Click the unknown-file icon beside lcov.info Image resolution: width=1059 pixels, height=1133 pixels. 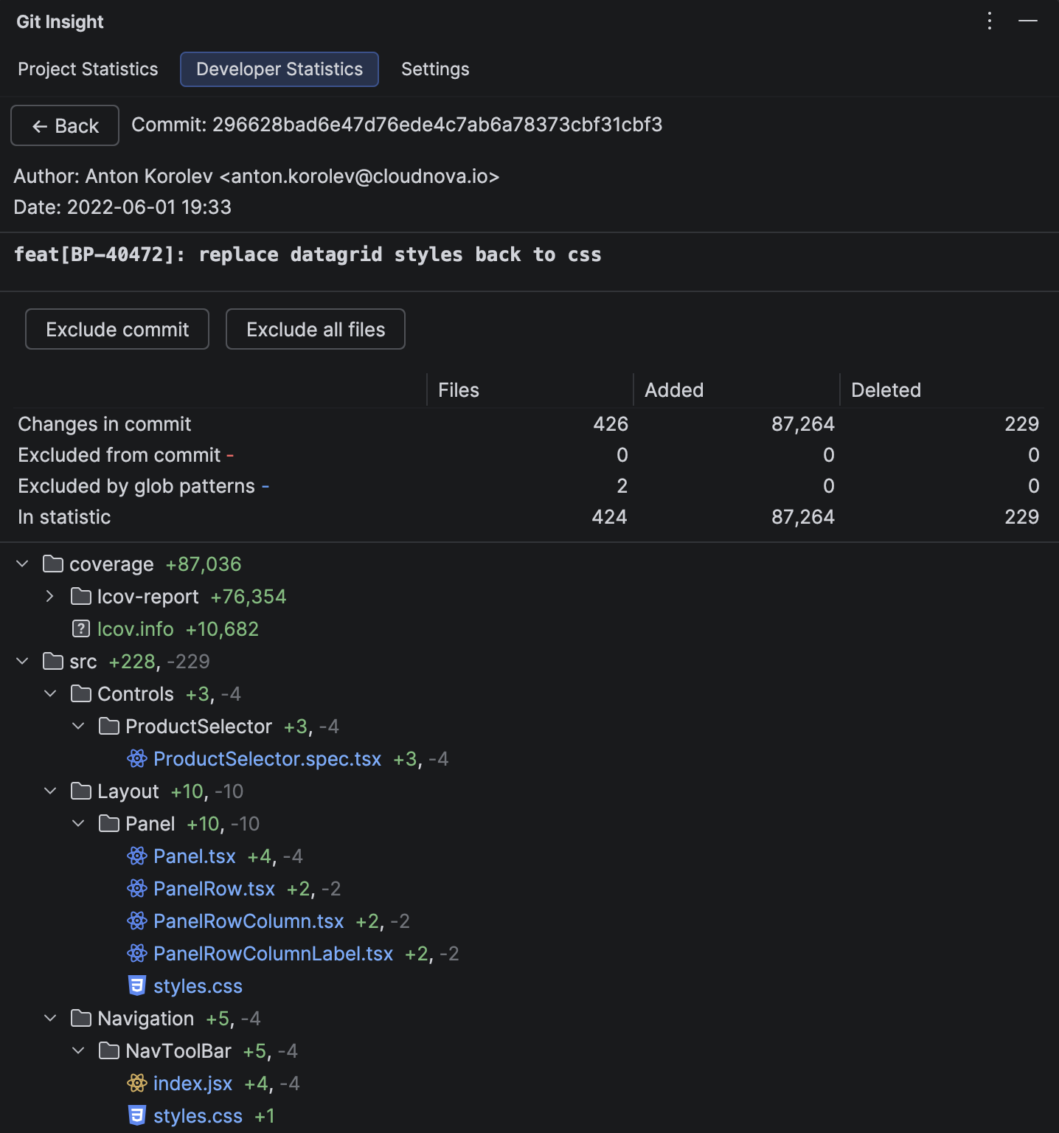pyautogui.click(x=80, y=628)
